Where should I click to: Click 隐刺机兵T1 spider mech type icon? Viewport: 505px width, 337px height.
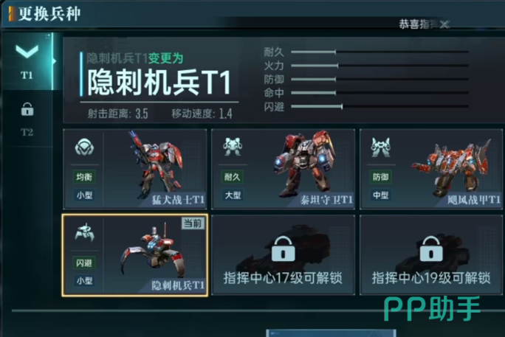point(84,232)
